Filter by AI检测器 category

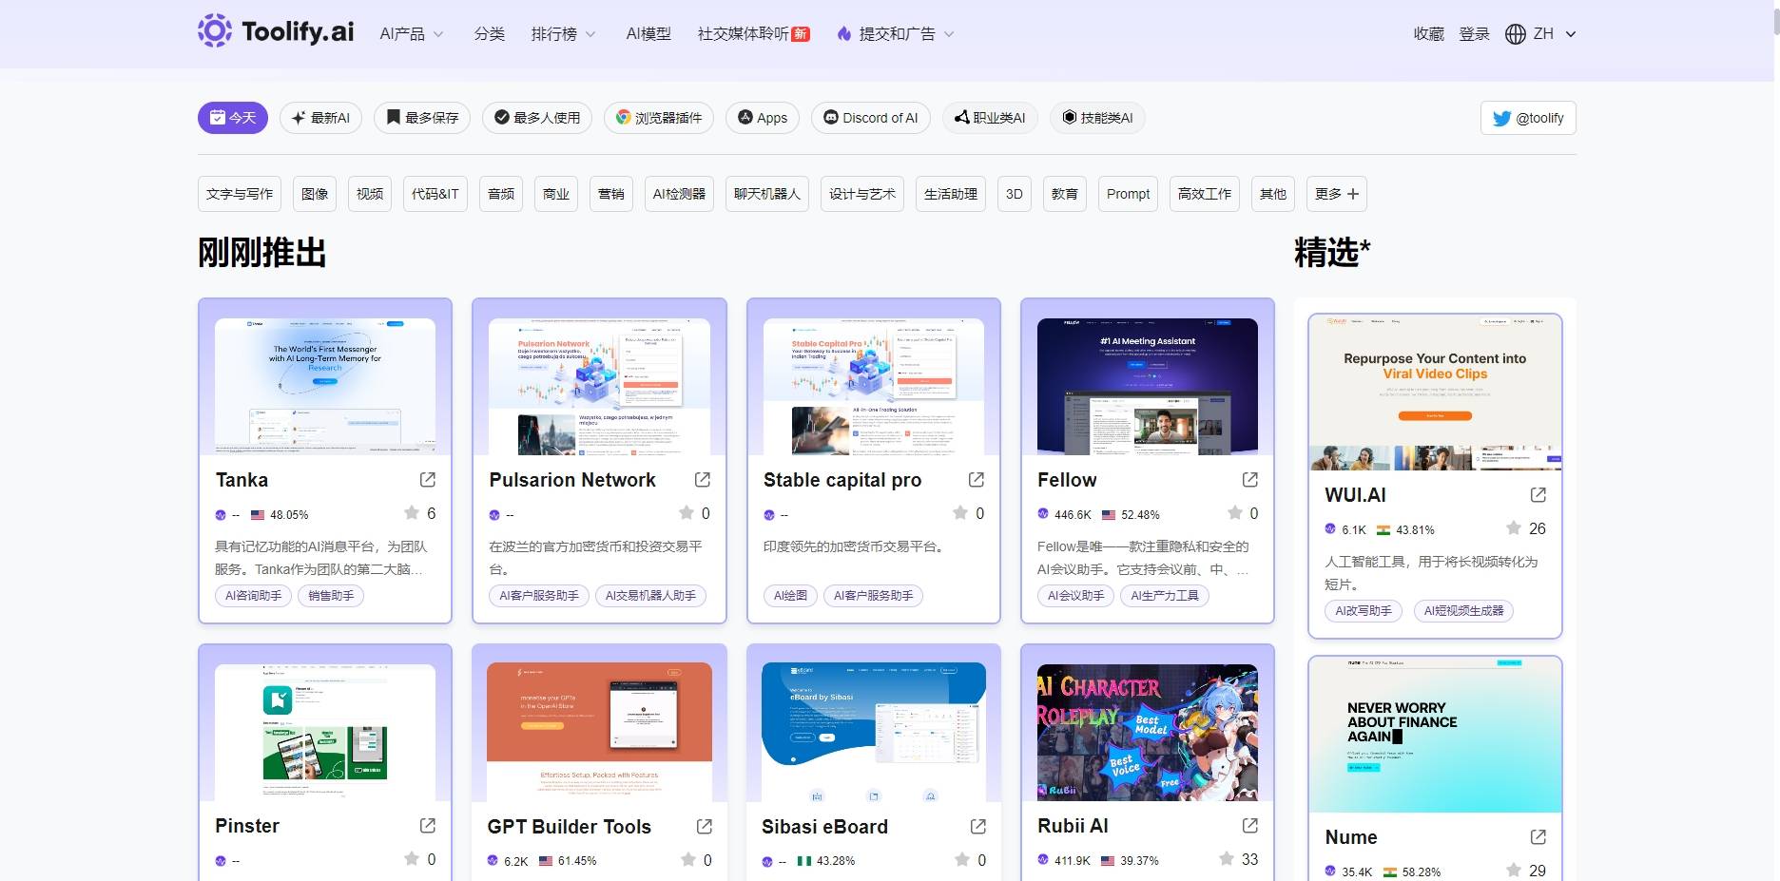coord(679,194)
